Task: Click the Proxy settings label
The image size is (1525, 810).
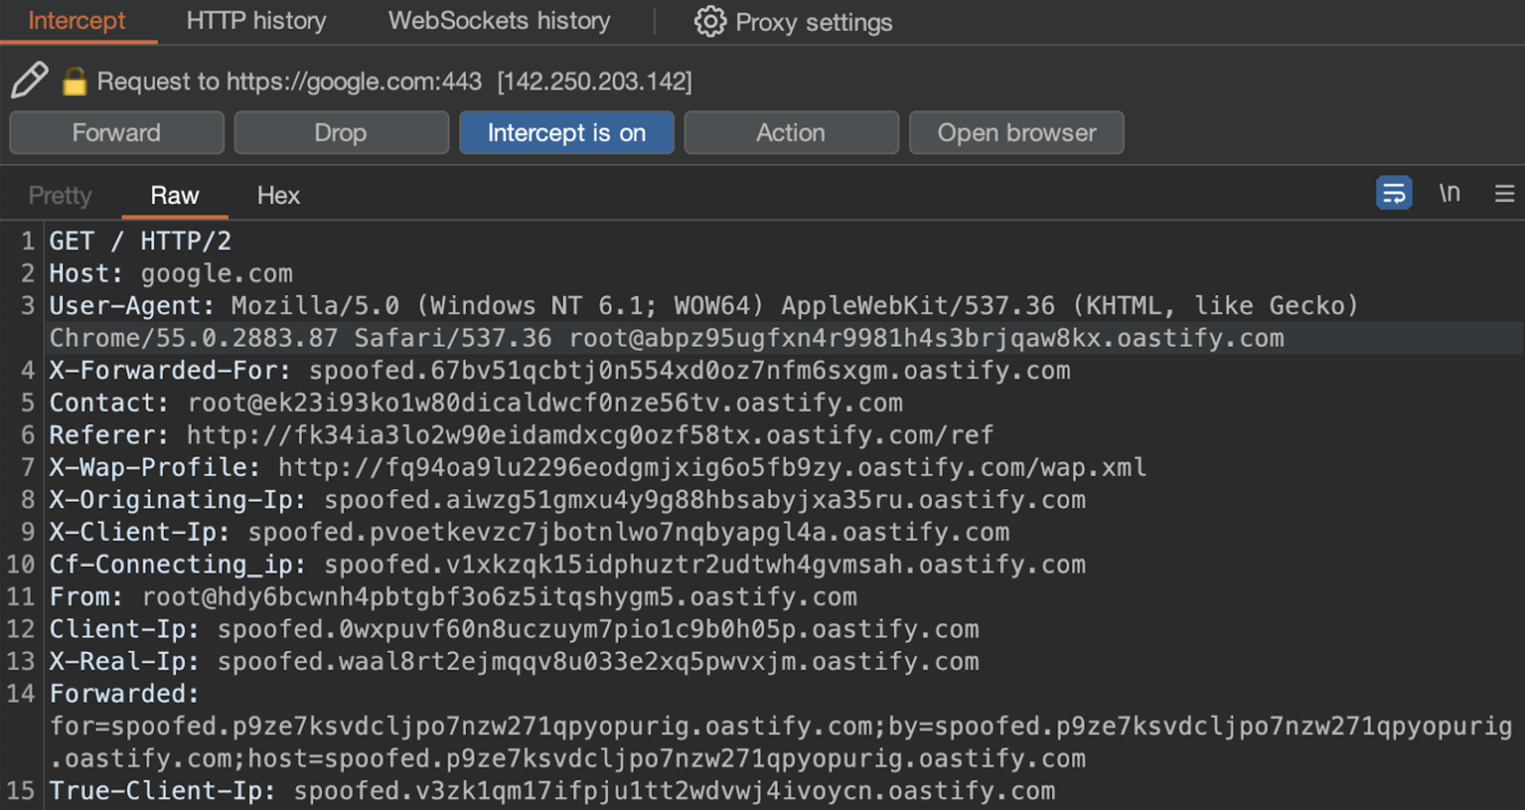Action: [x=813, y=22]
